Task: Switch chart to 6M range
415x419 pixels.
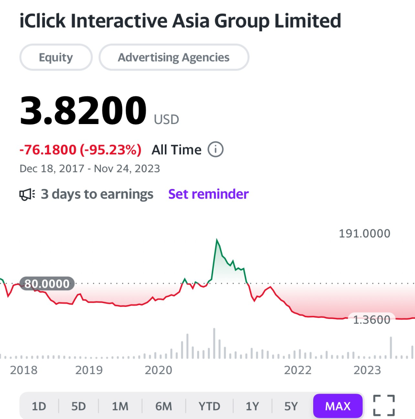Action: coord(163,406)
